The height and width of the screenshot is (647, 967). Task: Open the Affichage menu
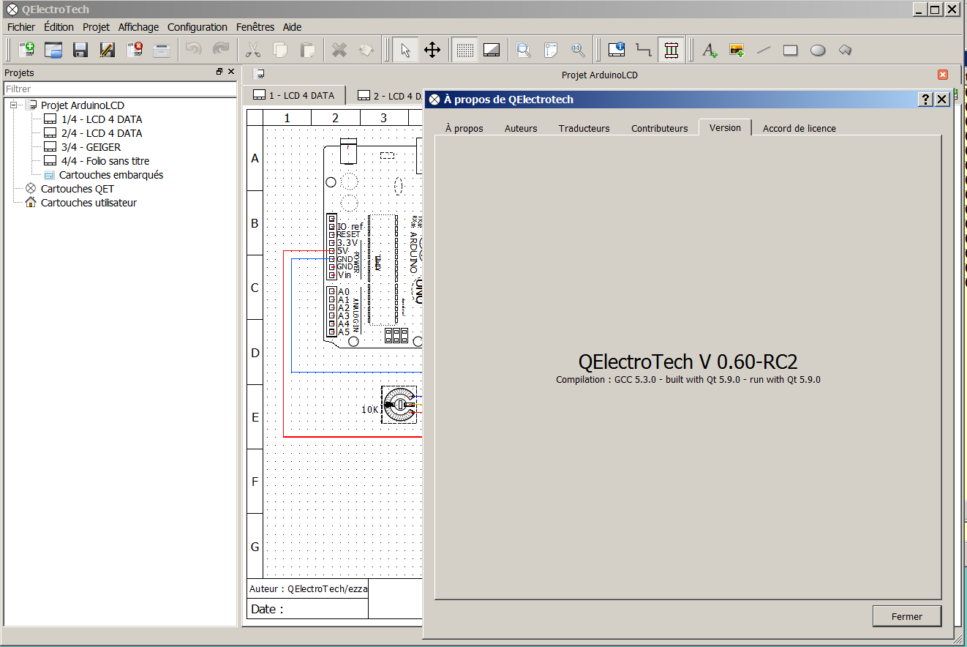tap(138, 27)
